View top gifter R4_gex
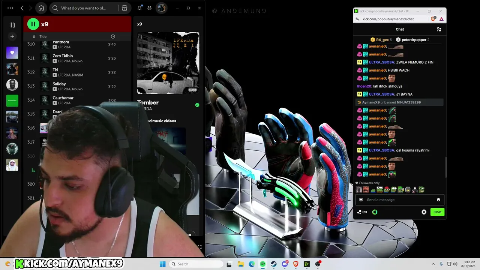The height and width of the screenshot is (270, 480). click(381, 40)
